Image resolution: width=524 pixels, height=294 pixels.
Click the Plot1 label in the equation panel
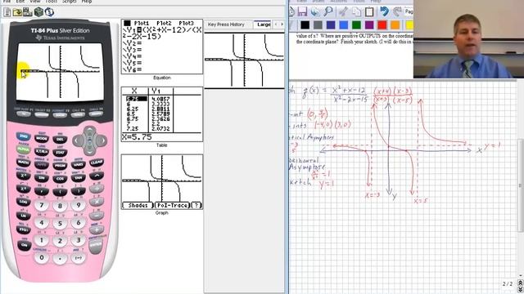(142, 24)
